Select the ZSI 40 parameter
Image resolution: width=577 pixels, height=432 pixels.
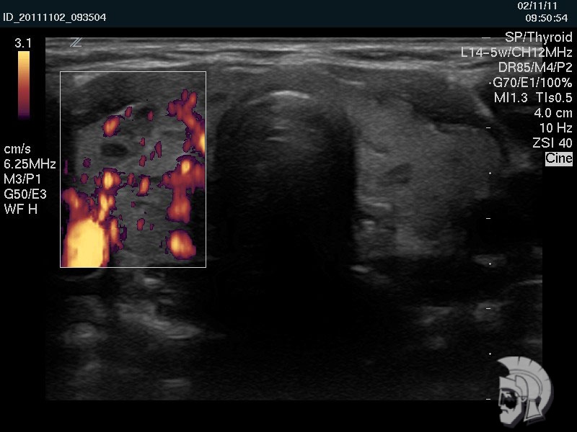click(x=552, y=143)
